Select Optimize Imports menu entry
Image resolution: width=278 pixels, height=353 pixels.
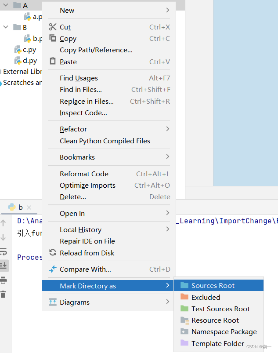pyautogui.click(x=109, y=185)
